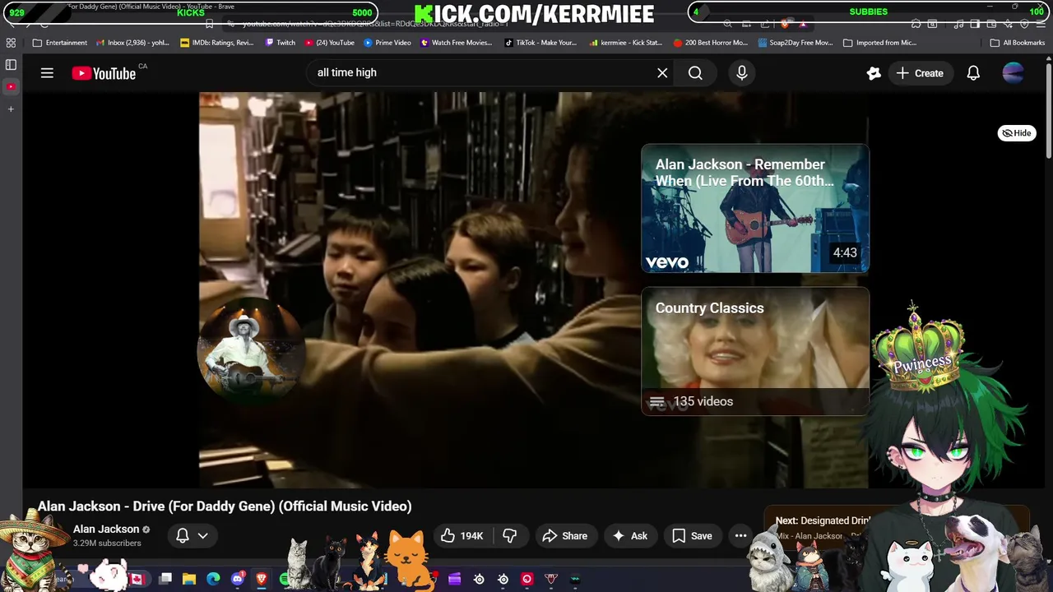Open the Ask AI button
Viewport: 1053px width, 592px height.
[629, 536]
